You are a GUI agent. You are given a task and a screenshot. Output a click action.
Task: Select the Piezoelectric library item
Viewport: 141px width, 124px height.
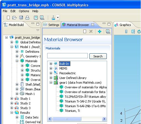pos(68,73)
